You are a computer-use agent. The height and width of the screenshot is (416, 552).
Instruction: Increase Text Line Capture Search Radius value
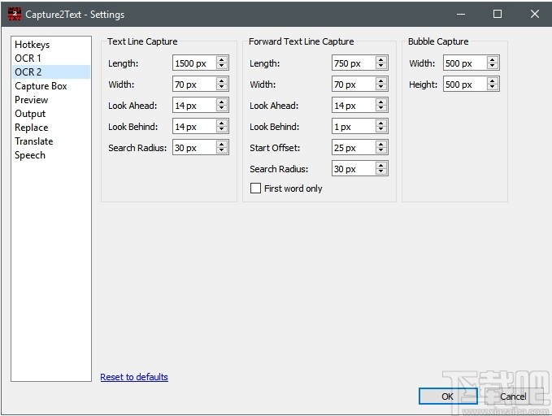222,145
